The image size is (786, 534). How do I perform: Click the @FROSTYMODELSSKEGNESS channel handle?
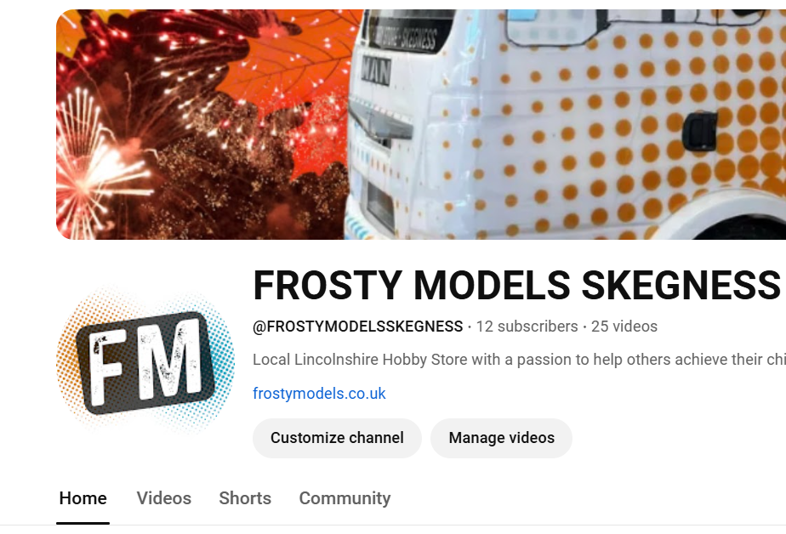(x=357, y=327)
